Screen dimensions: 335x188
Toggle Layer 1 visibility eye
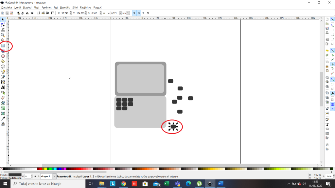coord(35,177)
